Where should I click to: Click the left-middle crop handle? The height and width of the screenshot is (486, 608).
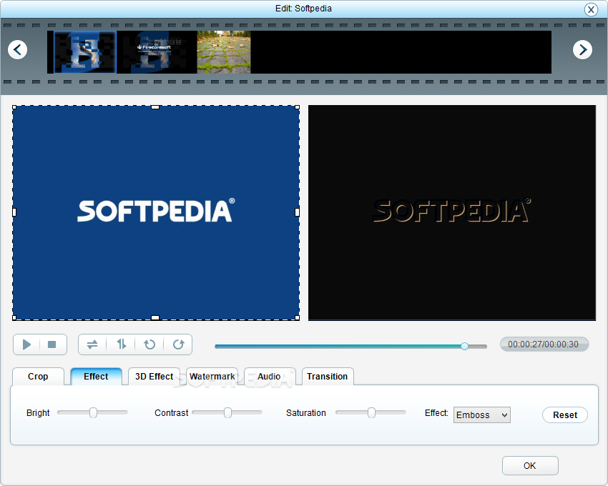14,212
